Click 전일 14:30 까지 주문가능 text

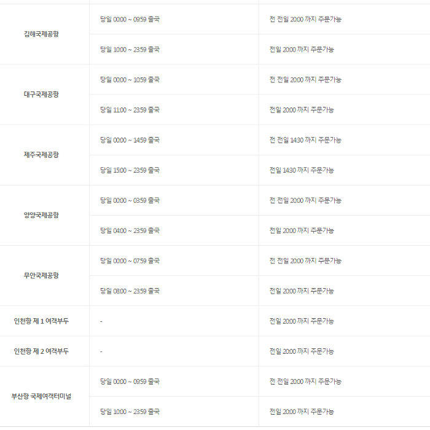pyautogui.click(x=302, y=170)
